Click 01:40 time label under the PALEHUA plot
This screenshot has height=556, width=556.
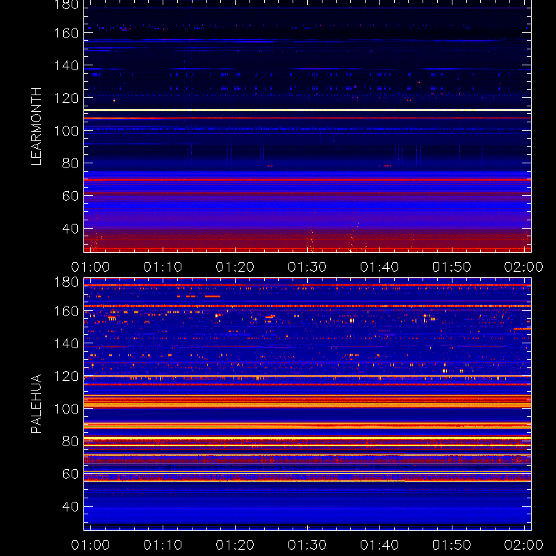[379, 545]
